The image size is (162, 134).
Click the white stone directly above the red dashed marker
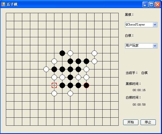click(x=54, y=77)
